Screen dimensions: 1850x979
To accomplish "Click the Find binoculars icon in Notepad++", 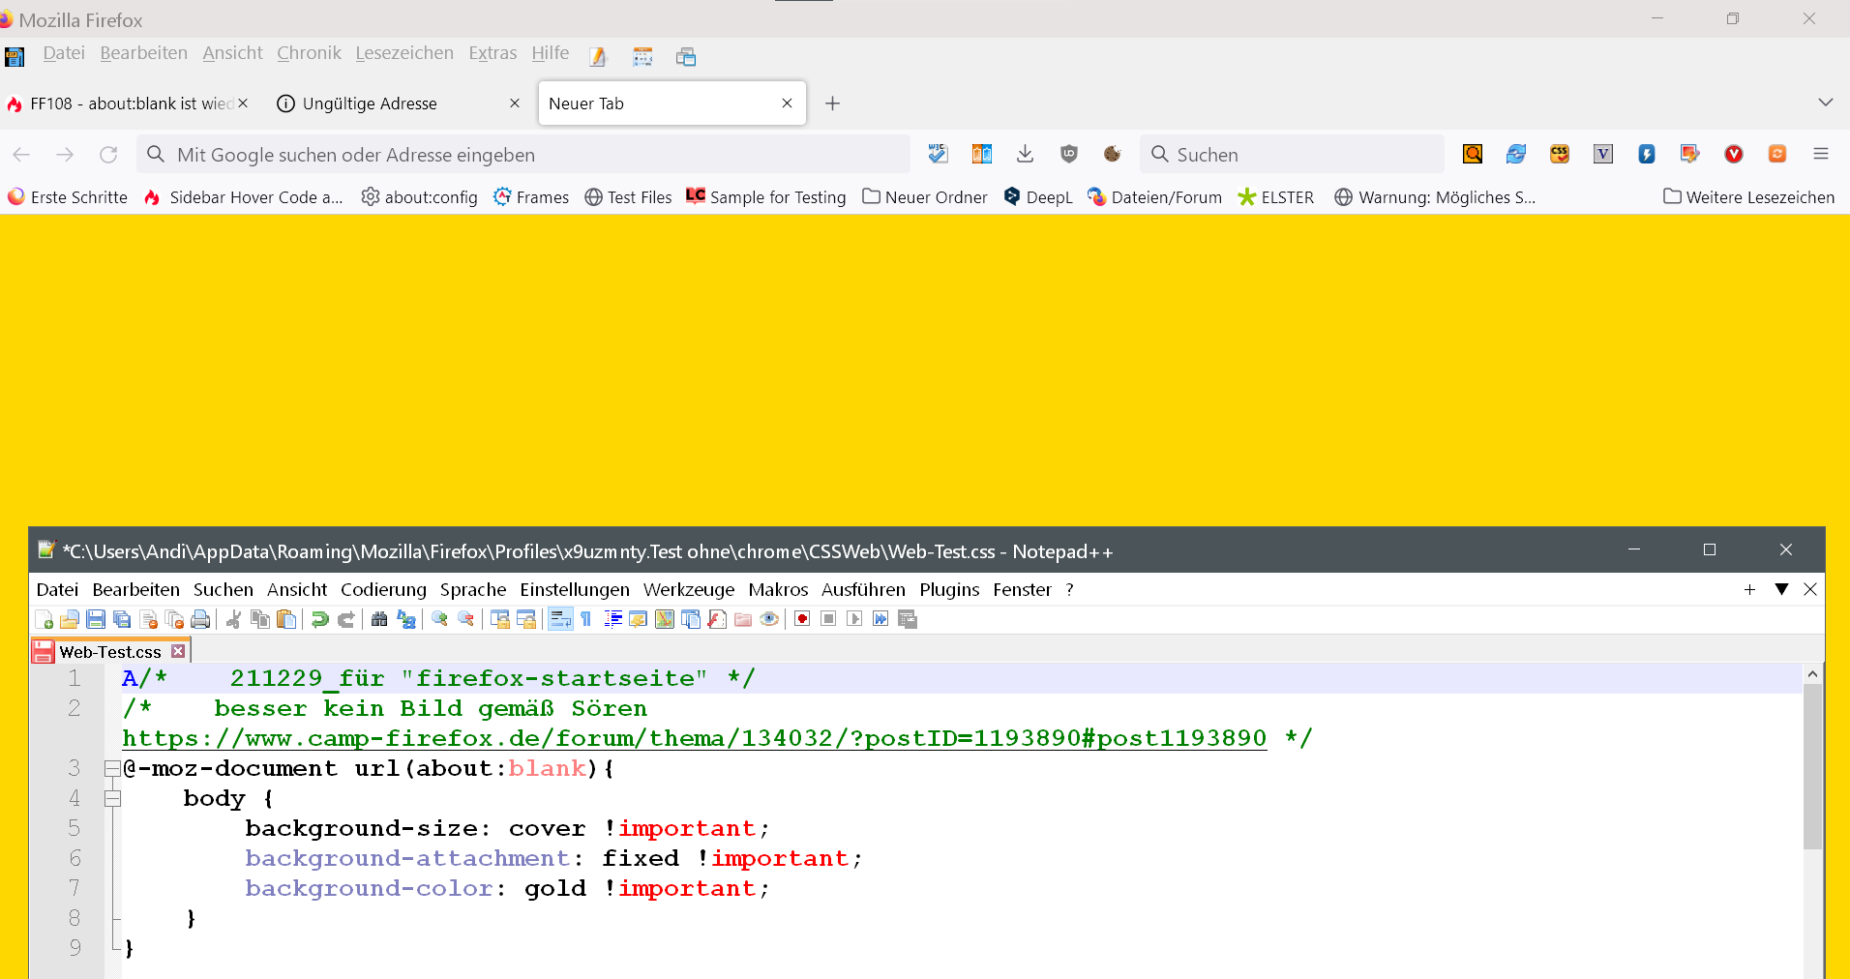I will click(379, 619).
